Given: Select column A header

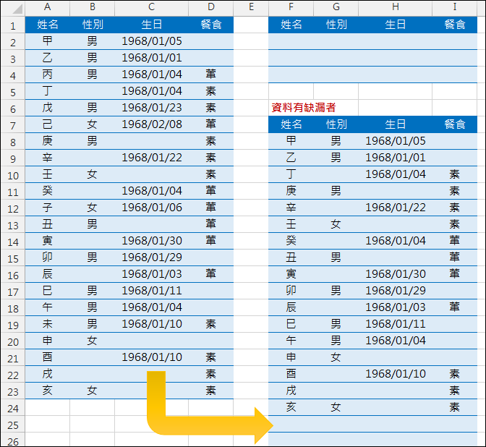Looking at the screenshot, I should pyautogui.click(x=48, y=7).
